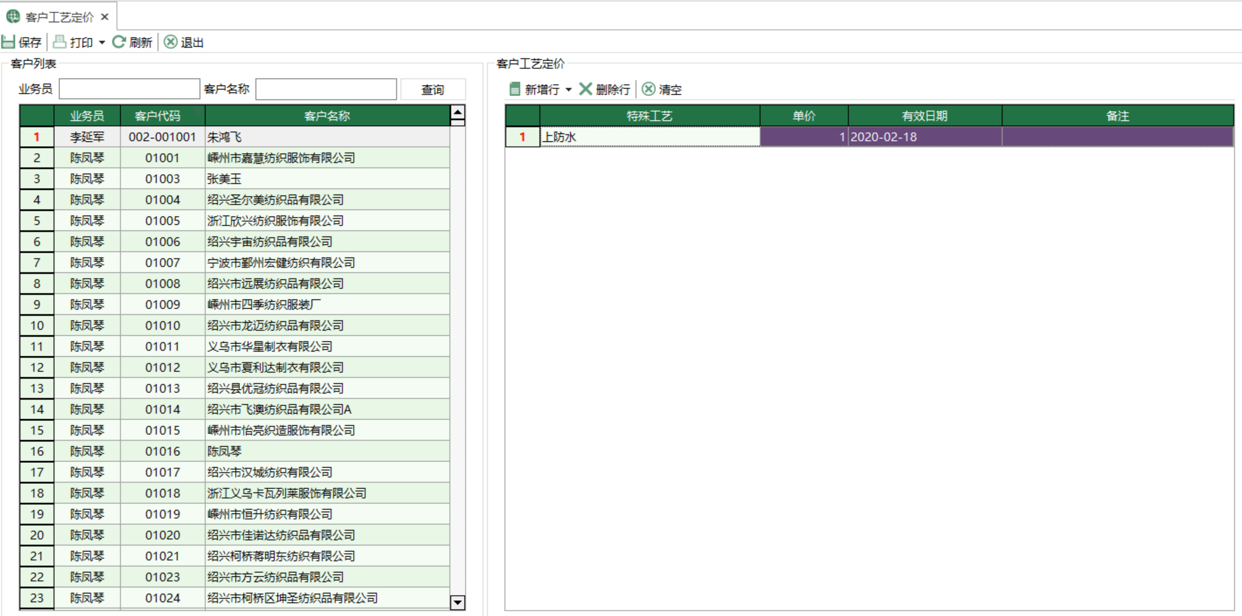
Task: Click the 有效日期 column header
Action: (925, 116)
